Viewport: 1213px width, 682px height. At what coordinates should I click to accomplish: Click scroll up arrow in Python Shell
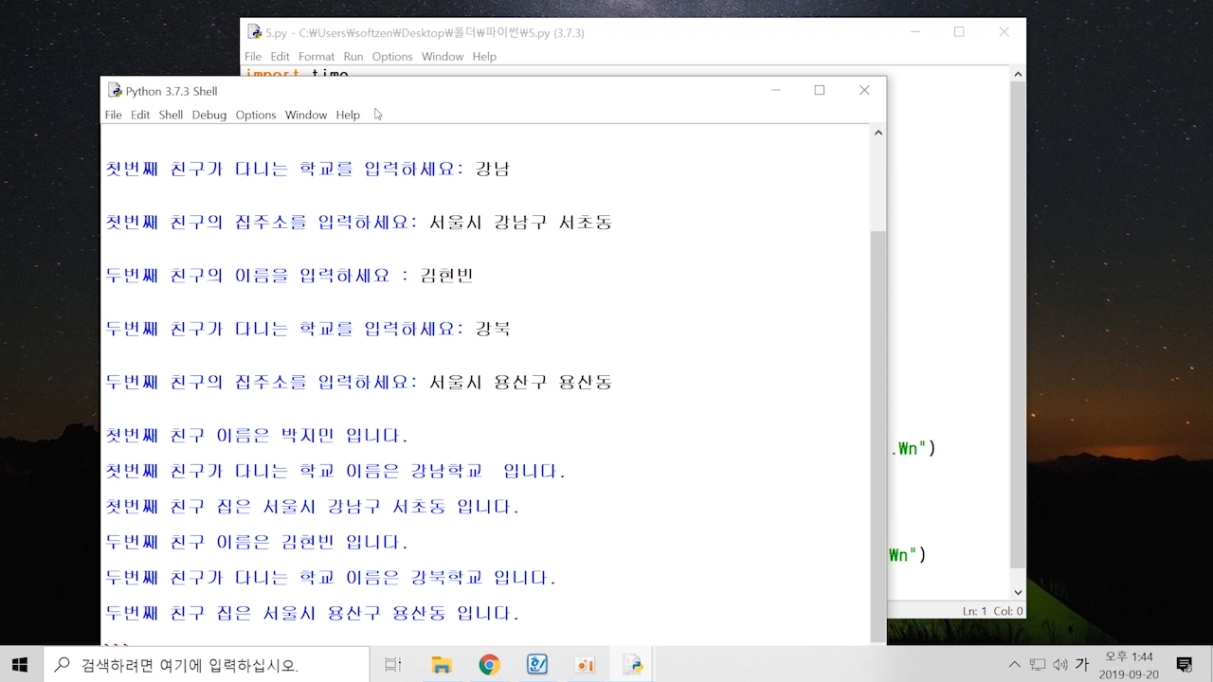click(x=878, y=133)
